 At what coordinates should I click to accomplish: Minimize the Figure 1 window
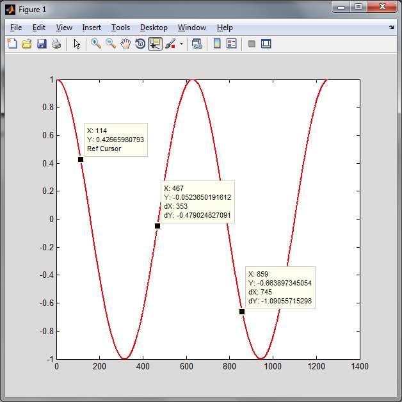[341, 7]
